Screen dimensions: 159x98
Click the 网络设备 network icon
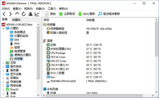[x=7, y=86]
